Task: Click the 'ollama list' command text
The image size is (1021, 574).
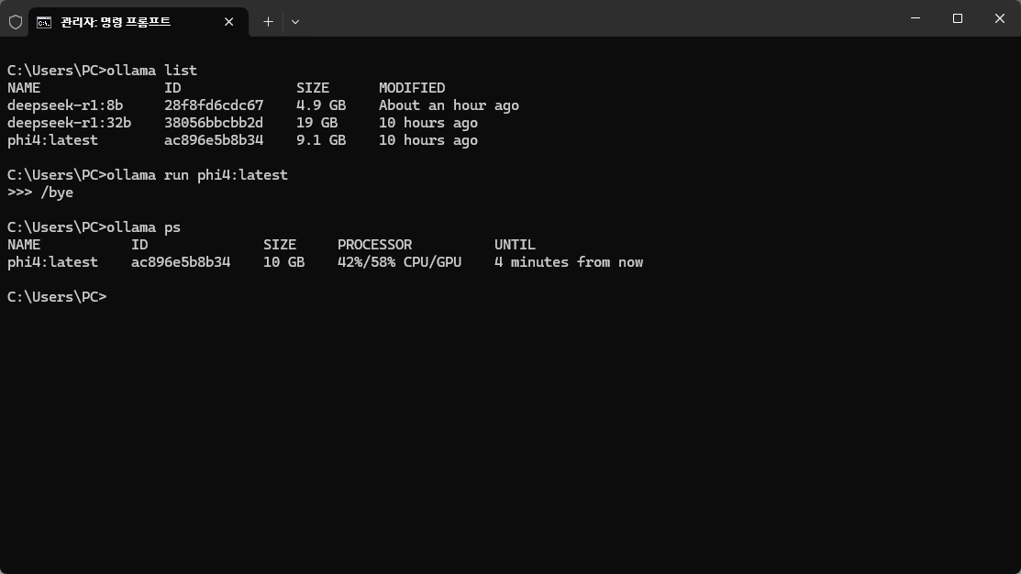Action: click(x=151, y=71)
